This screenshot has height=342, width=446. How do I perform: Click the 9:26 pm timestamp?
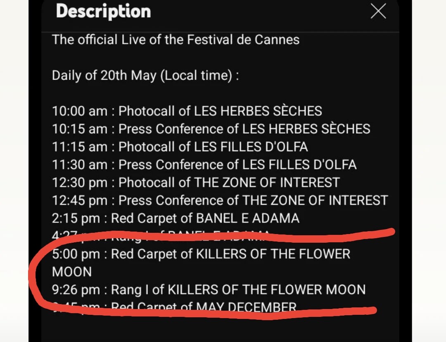(76, 290)
